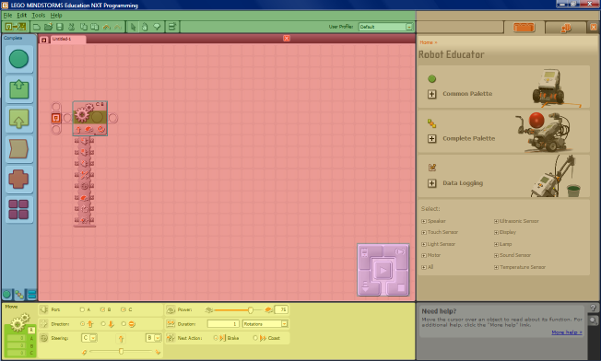Expand the Data Logging section
The width and height of the screenshot is (601, 361).
pos(432,183)
